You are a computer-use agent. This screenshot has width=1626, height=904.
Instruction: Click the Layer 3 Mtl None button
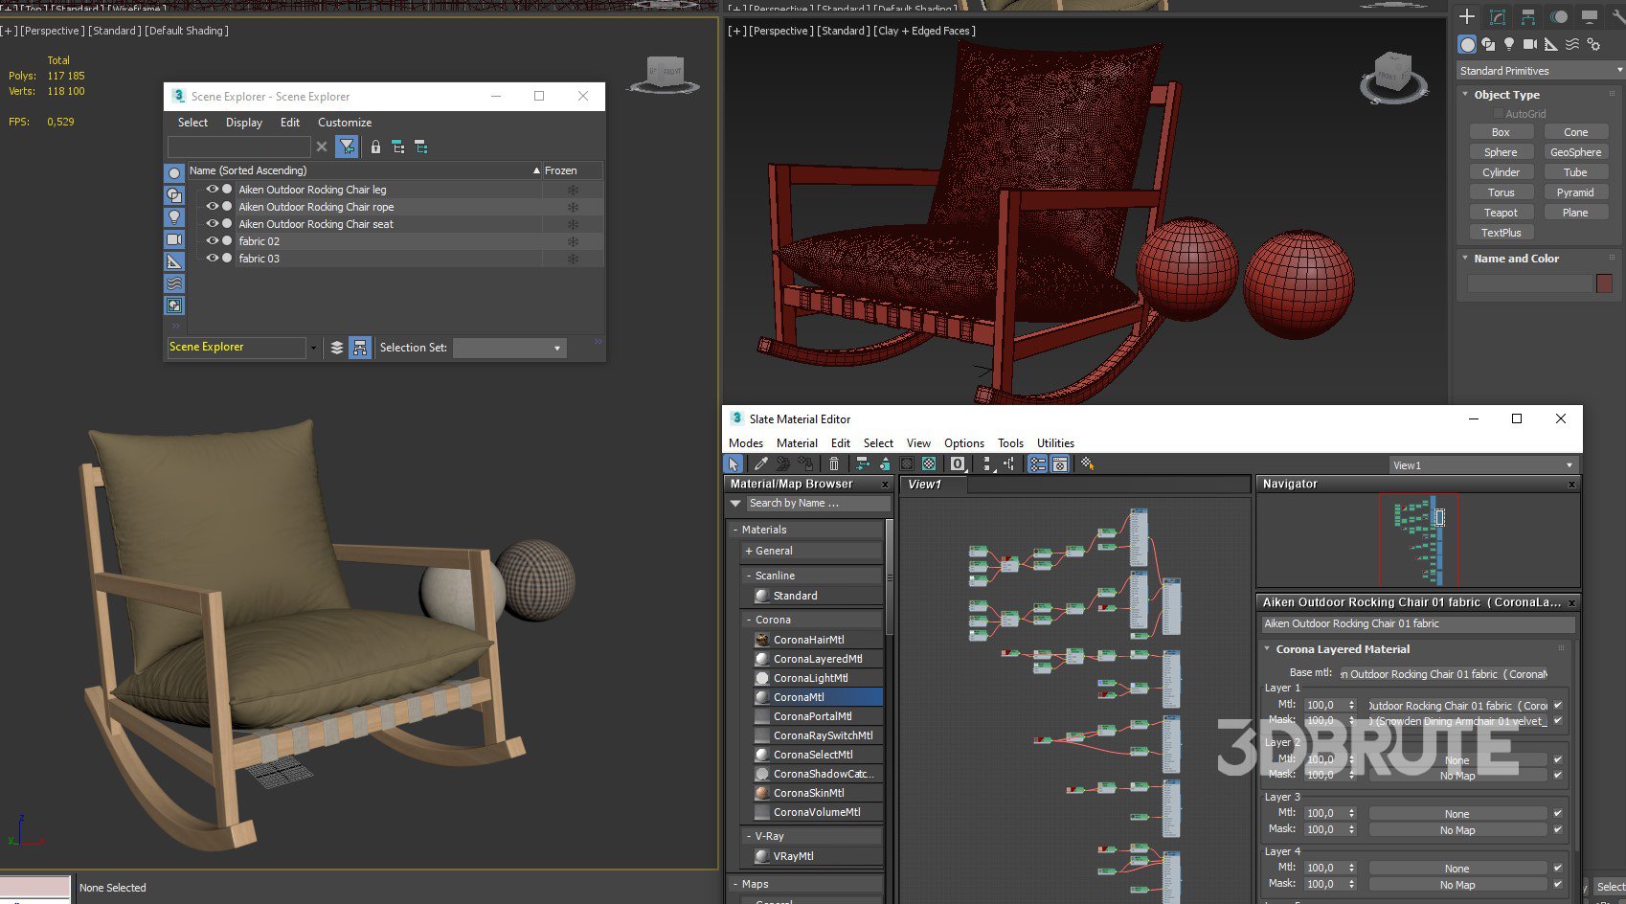[1457, 814]
